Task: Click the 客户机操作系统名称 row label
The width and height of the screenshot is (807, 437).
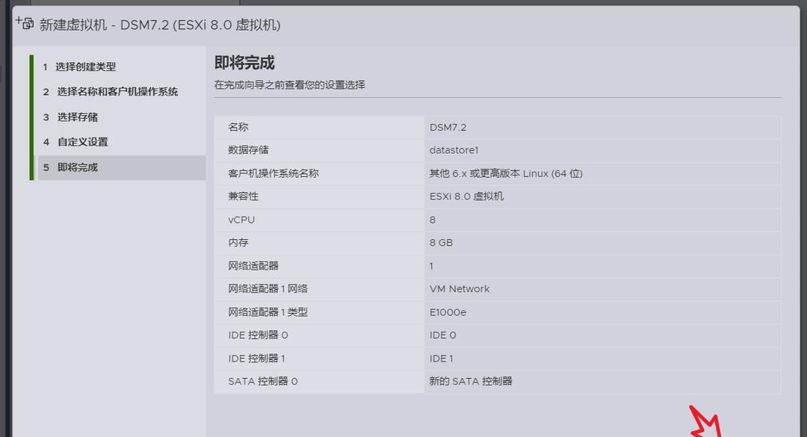Action: [x=273, y=173]
